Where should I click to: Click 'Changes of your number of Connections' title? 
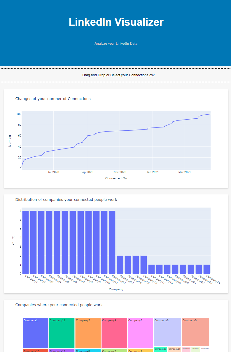click(53, 99)
